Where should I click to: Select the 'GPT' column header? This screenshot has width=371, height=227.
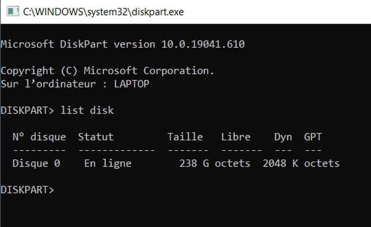click(313, 137)
